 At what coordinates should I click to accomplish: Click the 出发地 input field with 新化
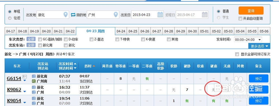pos(53,15)
